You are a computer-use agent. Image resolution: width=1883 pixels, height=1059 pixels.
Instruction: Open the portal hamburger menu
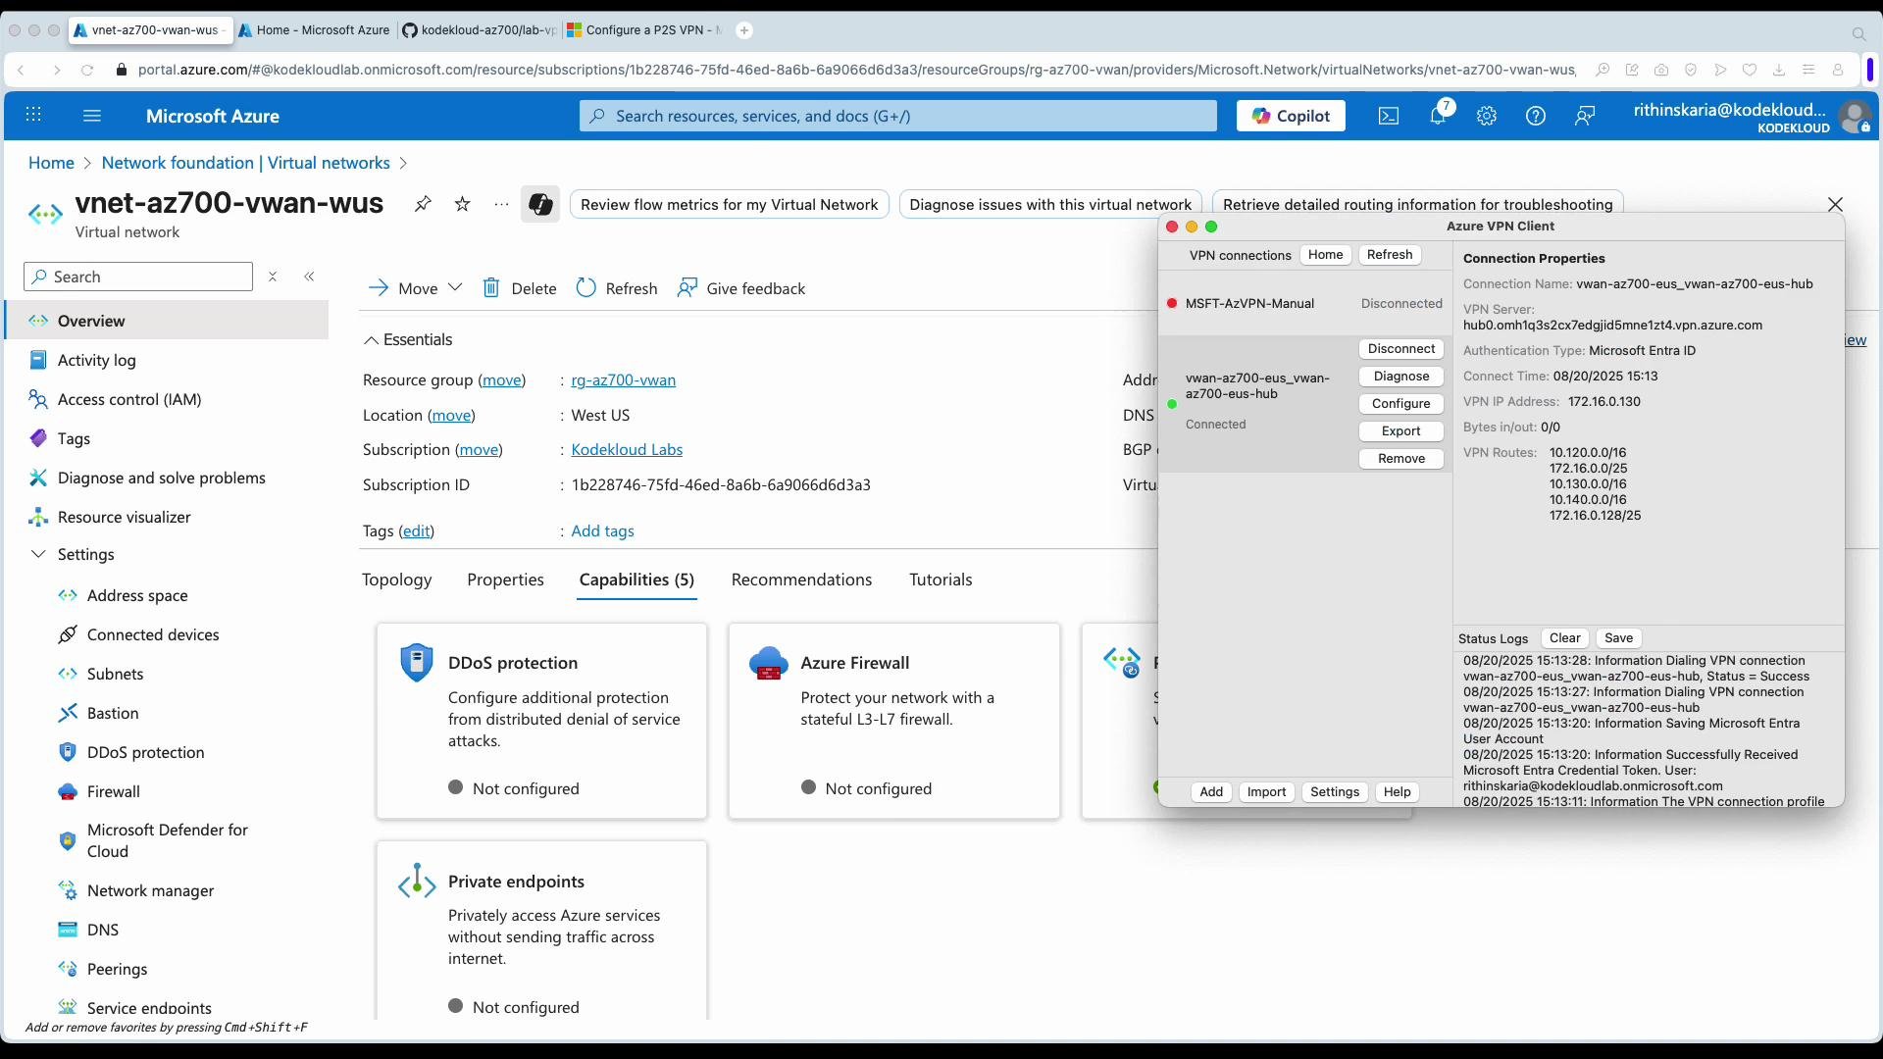point(92,116)
